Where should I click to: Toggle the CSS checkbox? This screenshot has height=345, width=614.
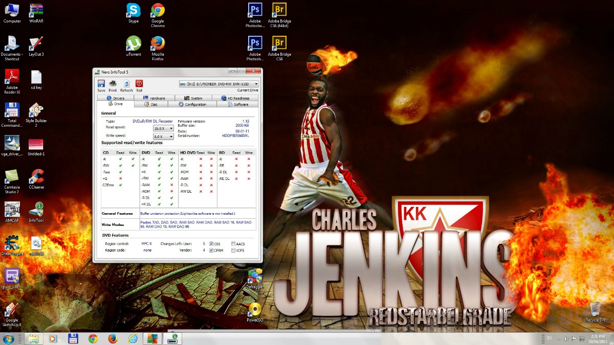pos(211,244)
